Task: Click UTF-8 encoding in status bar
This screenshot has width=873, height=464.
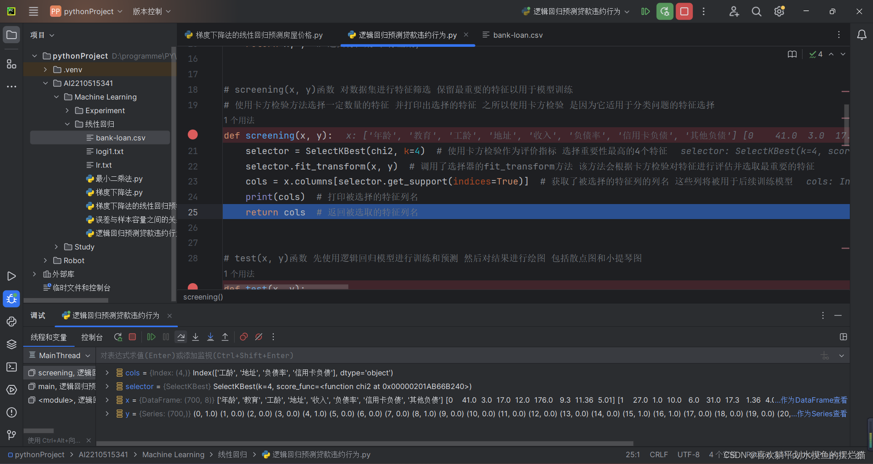Action: pos(688,454)
